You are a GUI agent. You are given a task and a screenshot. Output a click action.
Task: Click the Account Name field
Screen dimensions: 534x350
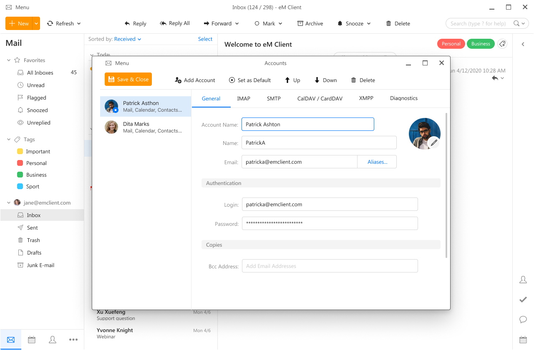pos(308,124)
